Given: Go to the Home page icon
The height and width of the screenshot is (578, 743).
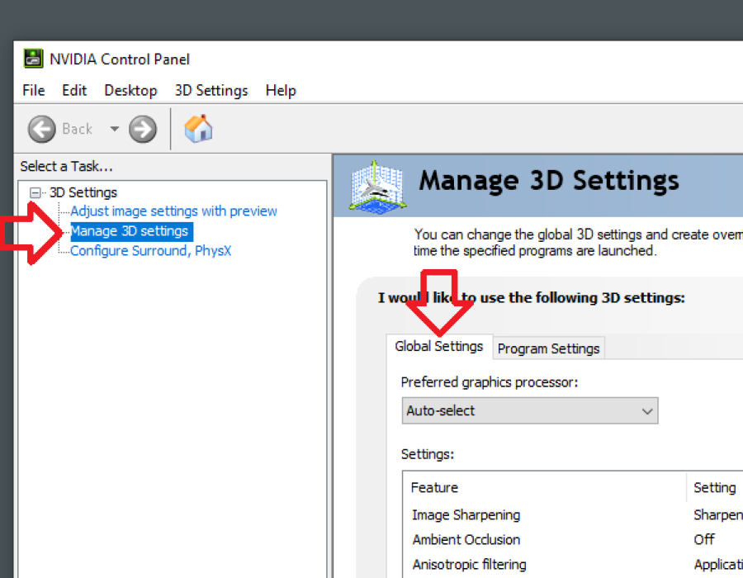Looking at the screenshot, I should [198, 128].
